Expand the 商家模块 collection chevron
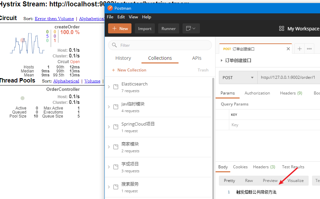Screen dimensions: 320x199 click(x=109, y=147)
